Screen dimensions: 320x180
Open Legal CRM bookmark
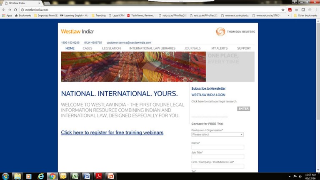click(x=117, y=15)
